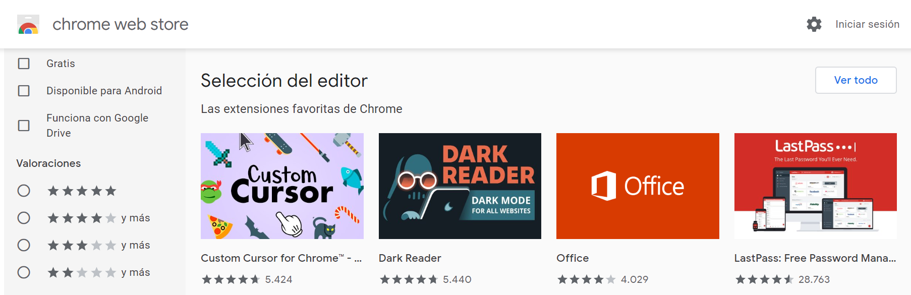Select four stars y más rating filter
Image resolution: width=911 pixels, height=295 pixels.
click(24, 218)
